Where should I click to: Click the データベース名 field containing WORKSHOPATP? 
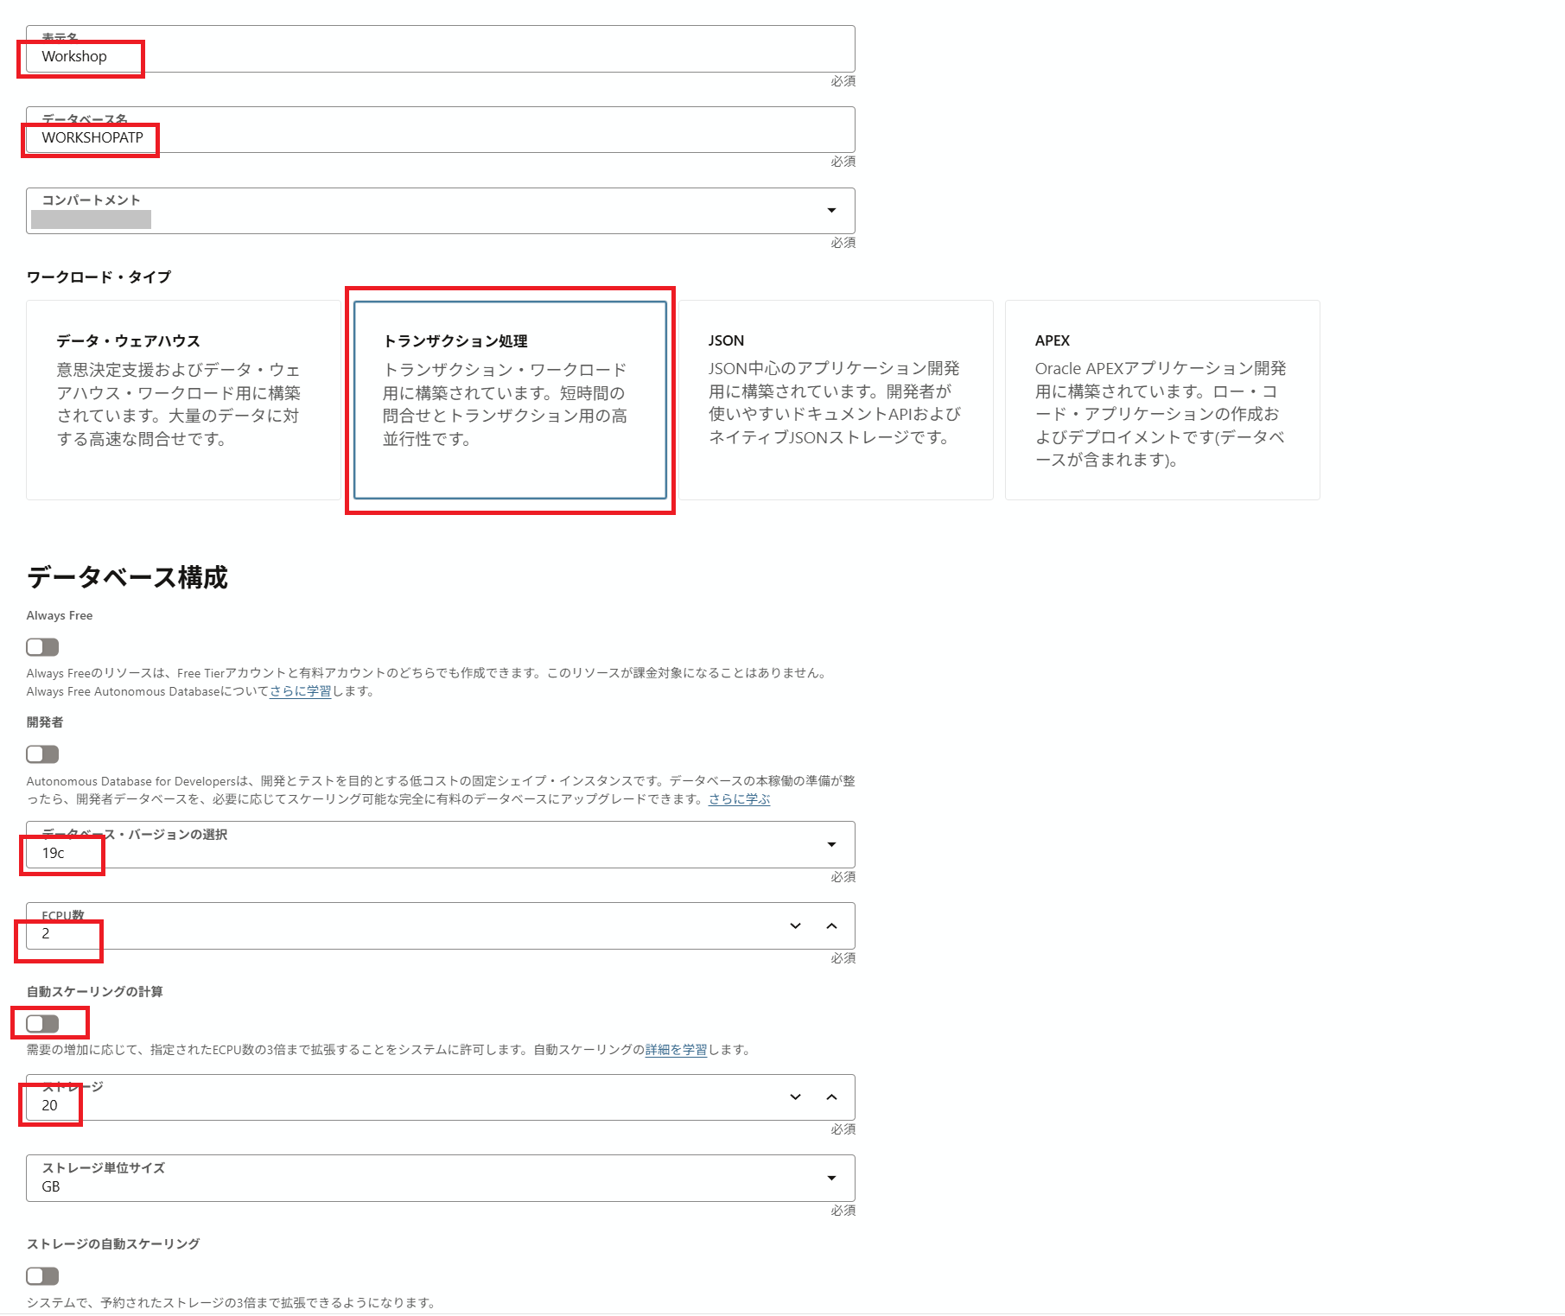pos(439,138)
